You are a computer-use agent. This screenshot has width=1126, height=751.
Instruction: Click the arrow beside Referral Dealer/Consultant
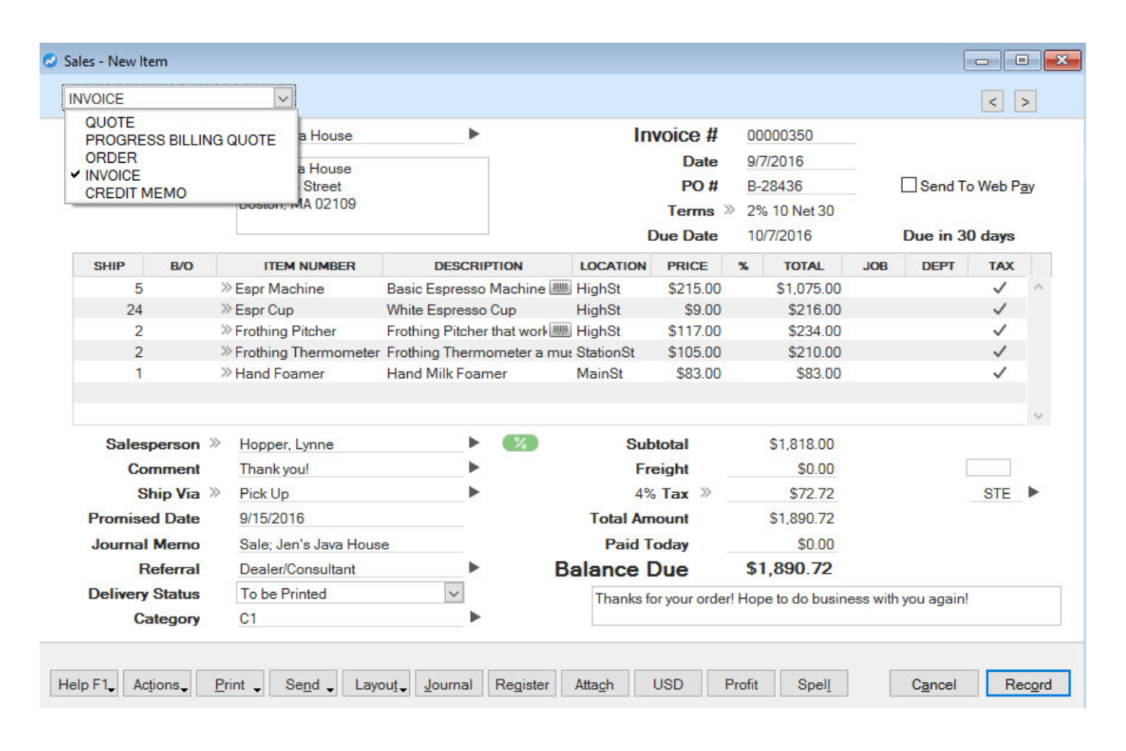[475, 568]
